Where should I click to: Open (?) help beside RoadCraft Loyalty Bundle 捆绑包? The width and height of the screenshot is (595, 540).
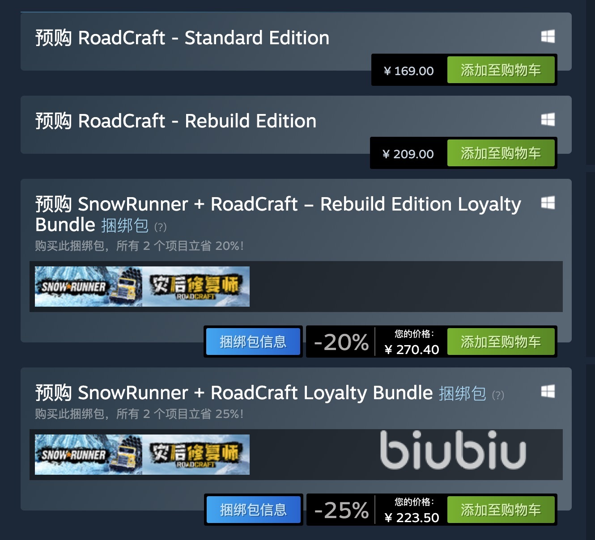(498, 395)
